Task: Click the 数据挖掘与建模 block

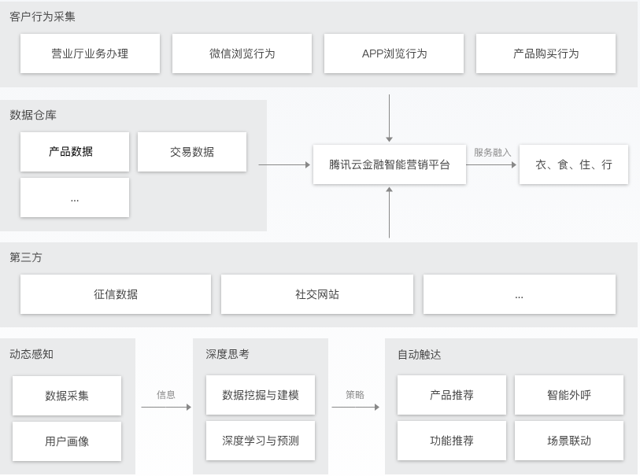Action: click(x=260, y=396)
